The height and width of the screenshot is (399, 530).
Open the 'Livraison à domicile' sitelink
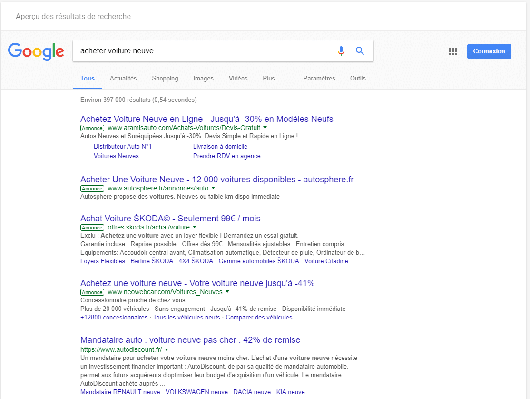point(220,147)
